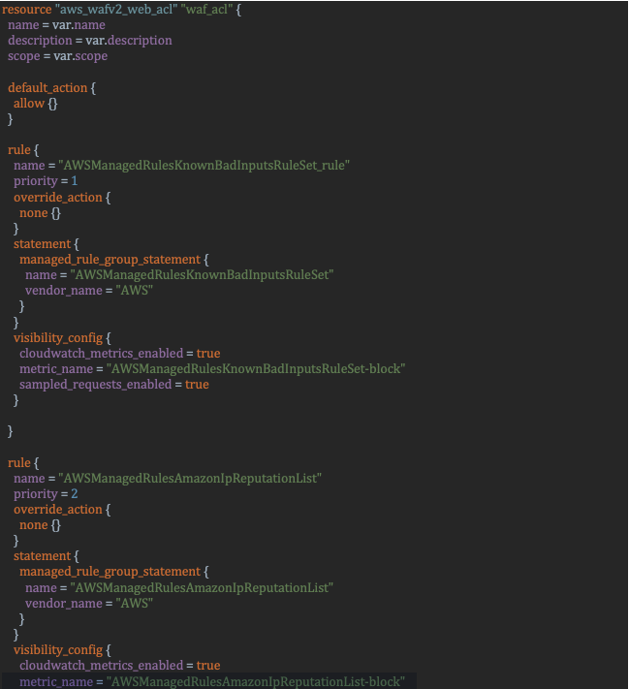
Task: Click the "waf_acl" resource name
Action: pos(206,10)
